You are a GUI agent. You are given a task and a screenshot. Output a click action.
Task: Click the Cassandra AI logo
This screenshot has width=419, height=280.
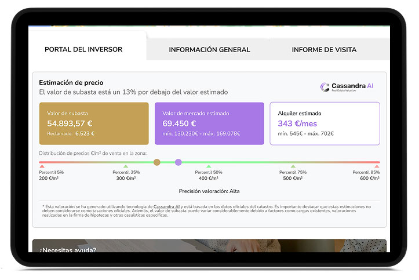pyautogui.click(x=347, y=87)
